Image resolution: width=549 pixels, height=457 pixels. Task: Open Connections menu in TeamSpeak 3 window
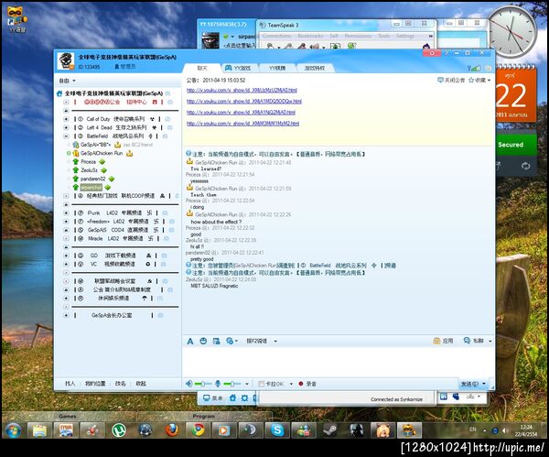276,36
